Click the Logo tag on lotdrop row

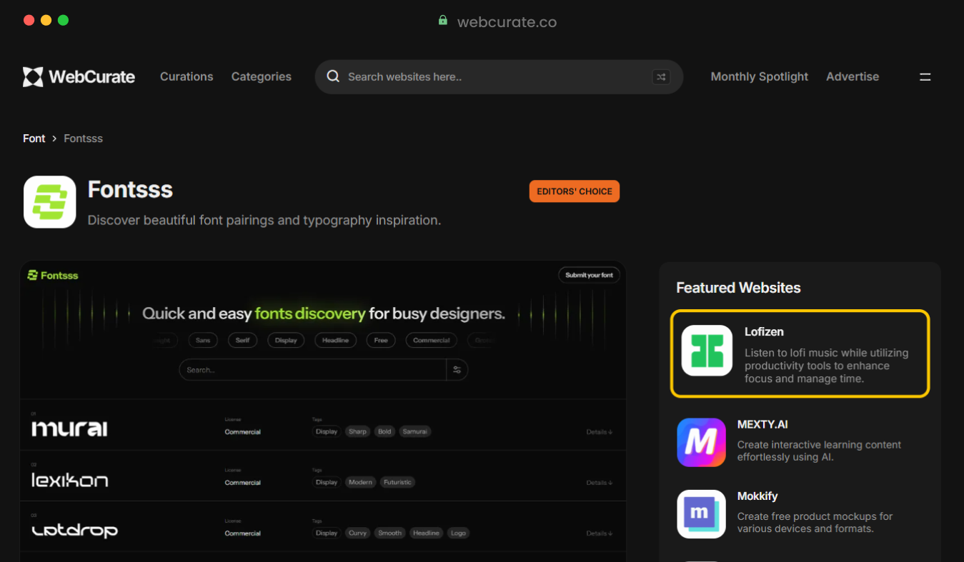pyautogui.click(x=458, y=533)
